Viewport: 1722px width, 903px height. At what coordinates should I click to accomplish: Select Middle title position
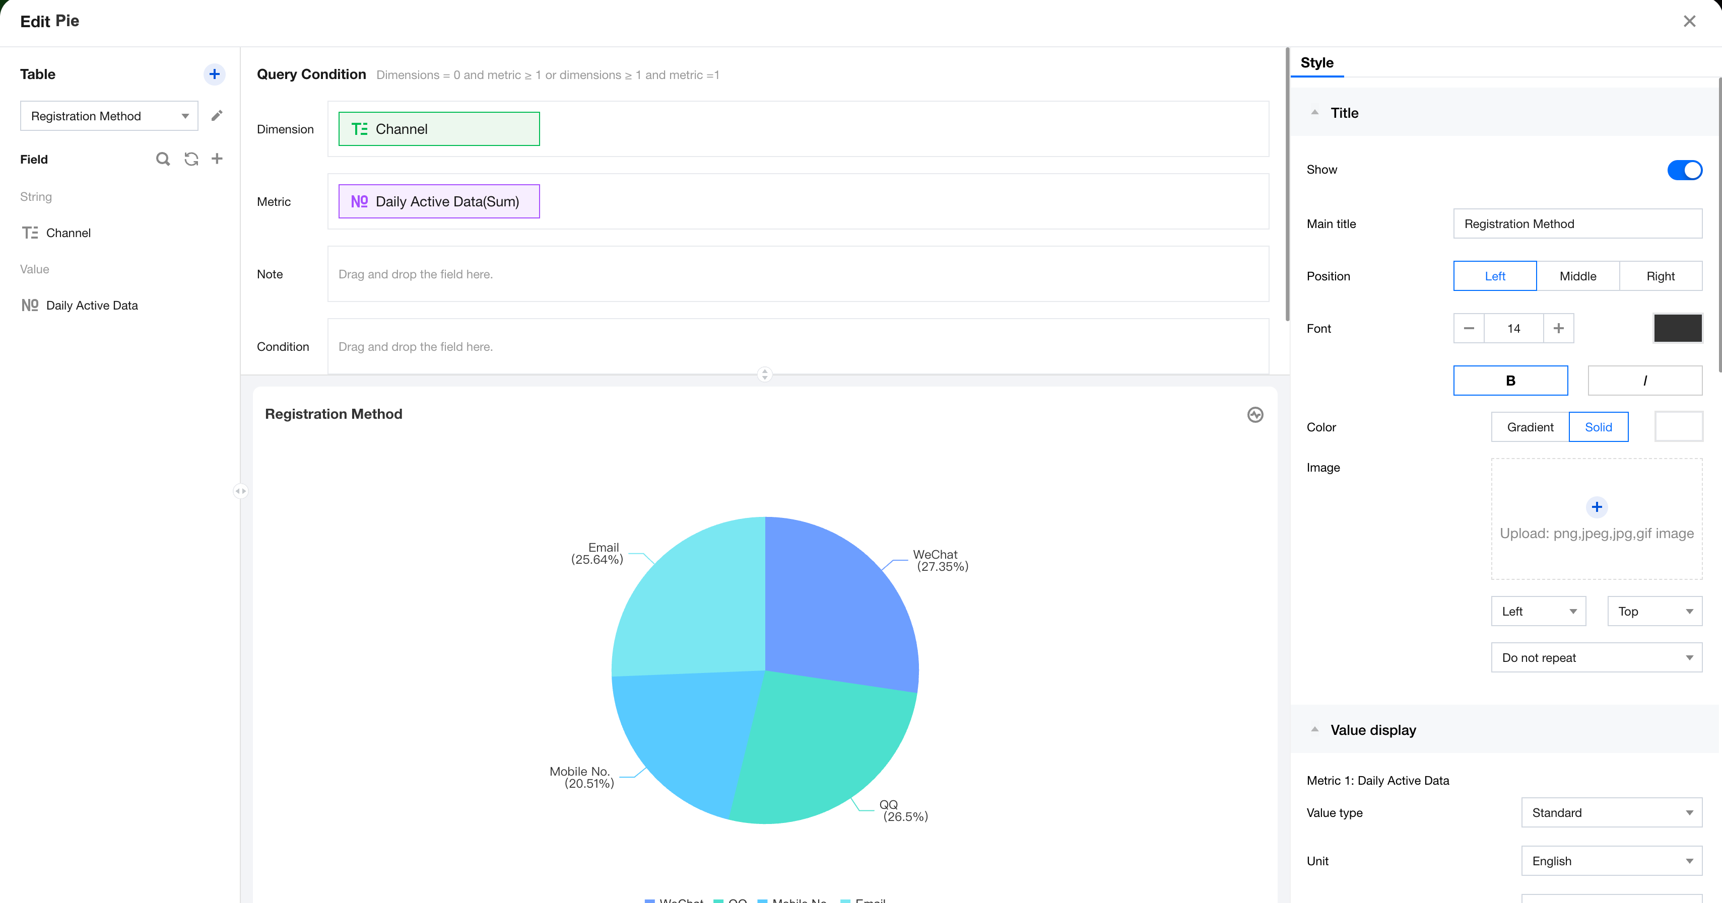pos(1577,276)
